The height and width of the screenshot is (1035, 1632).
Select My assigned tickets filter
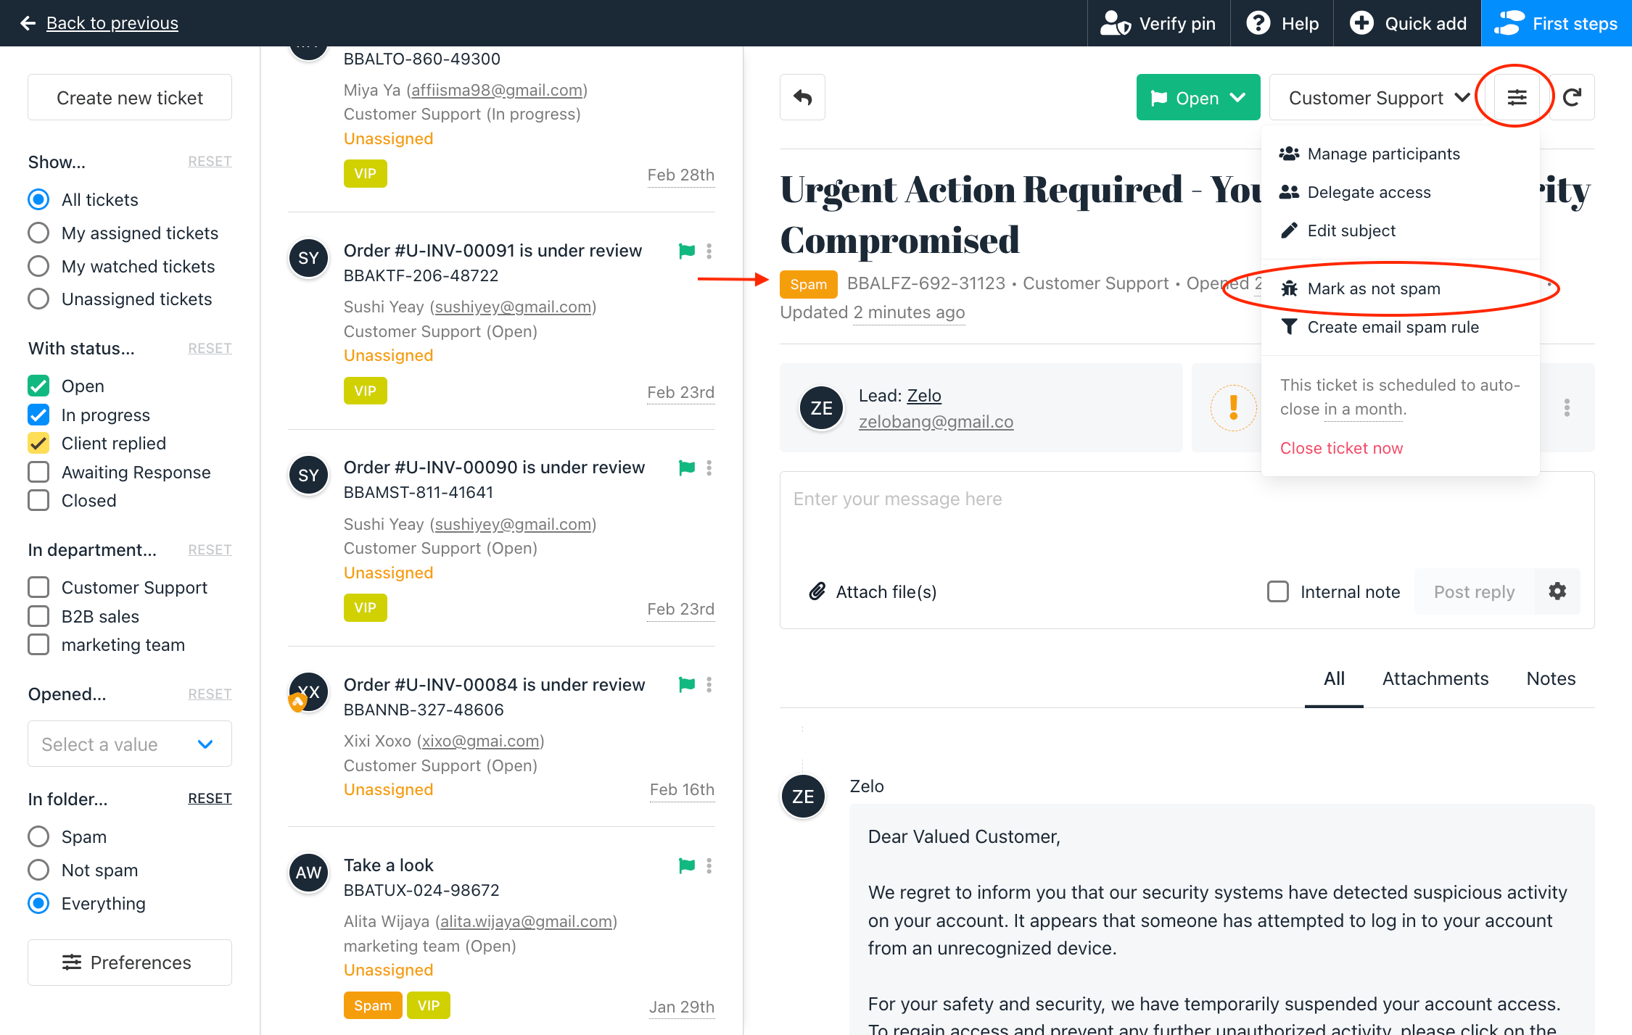tap(38, 233)
